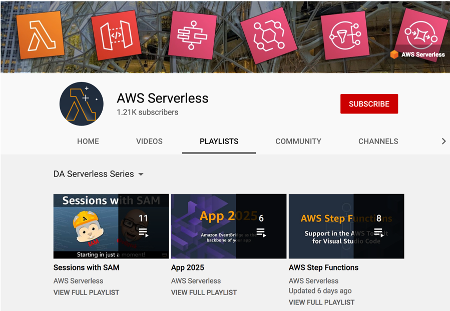The width and height of the screenshot is (450, 311).
Task: Open Sessions with SAM playlist thumbnail
Action: [111, 226]
